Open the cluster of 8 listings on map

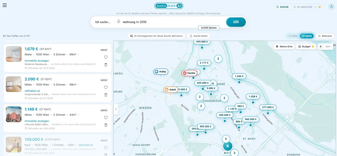(x=228, y=146)
